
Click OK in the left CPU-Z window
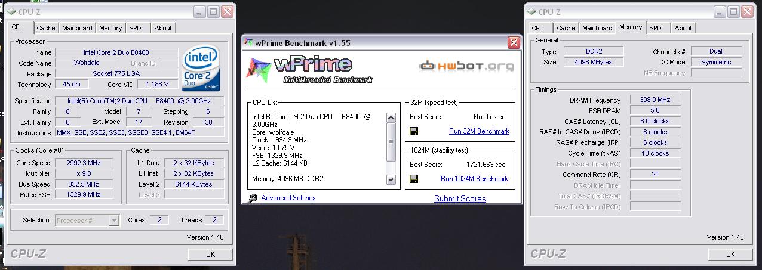[x=210, y=255]
